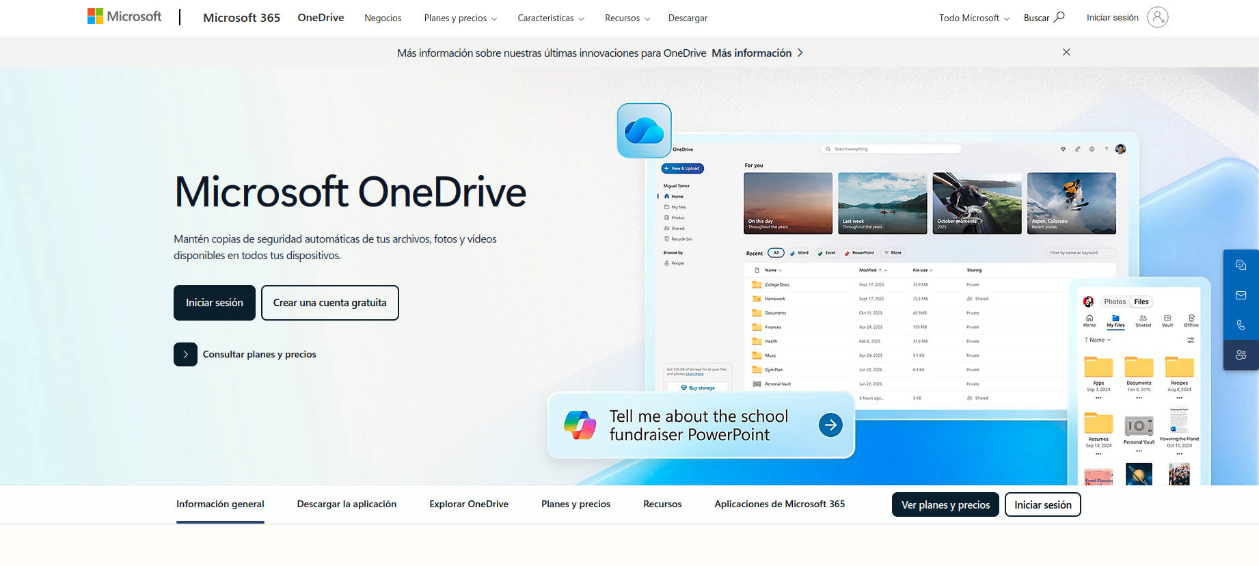Click the Microsoft logo
The width and height of the screenshot is (1259, 566).
(x=124, y=16)
